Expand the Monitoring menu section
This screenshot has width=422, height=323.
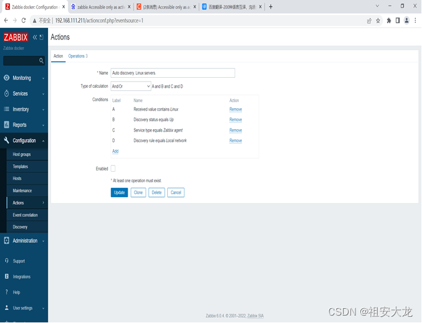coord(43,78)
